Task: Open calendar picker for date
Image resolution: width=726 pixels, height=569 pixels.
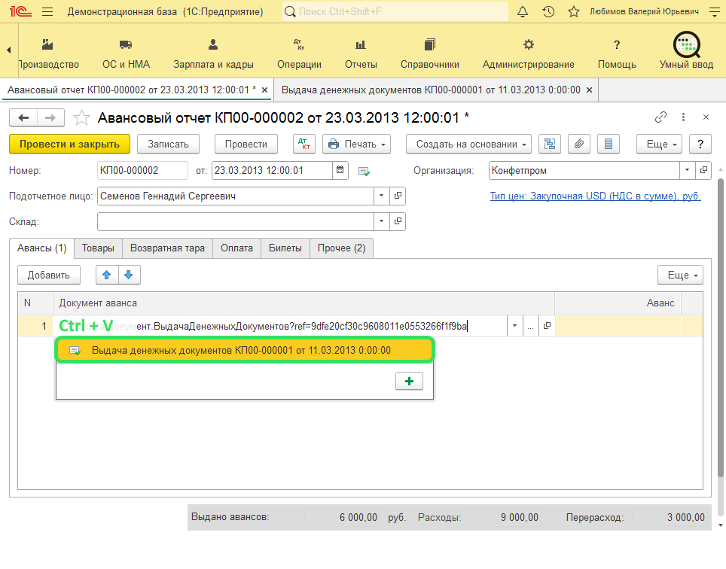Action: 340,170
